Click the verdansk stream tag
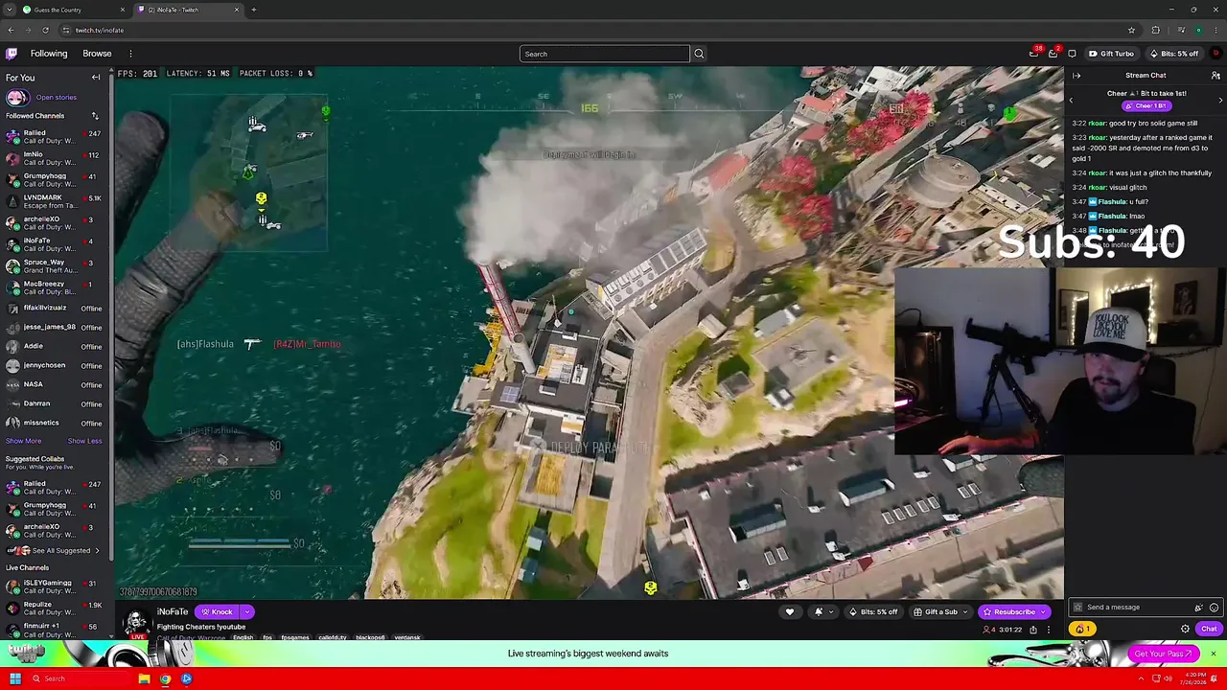1227x690 pixels. [x=407, y=637]
